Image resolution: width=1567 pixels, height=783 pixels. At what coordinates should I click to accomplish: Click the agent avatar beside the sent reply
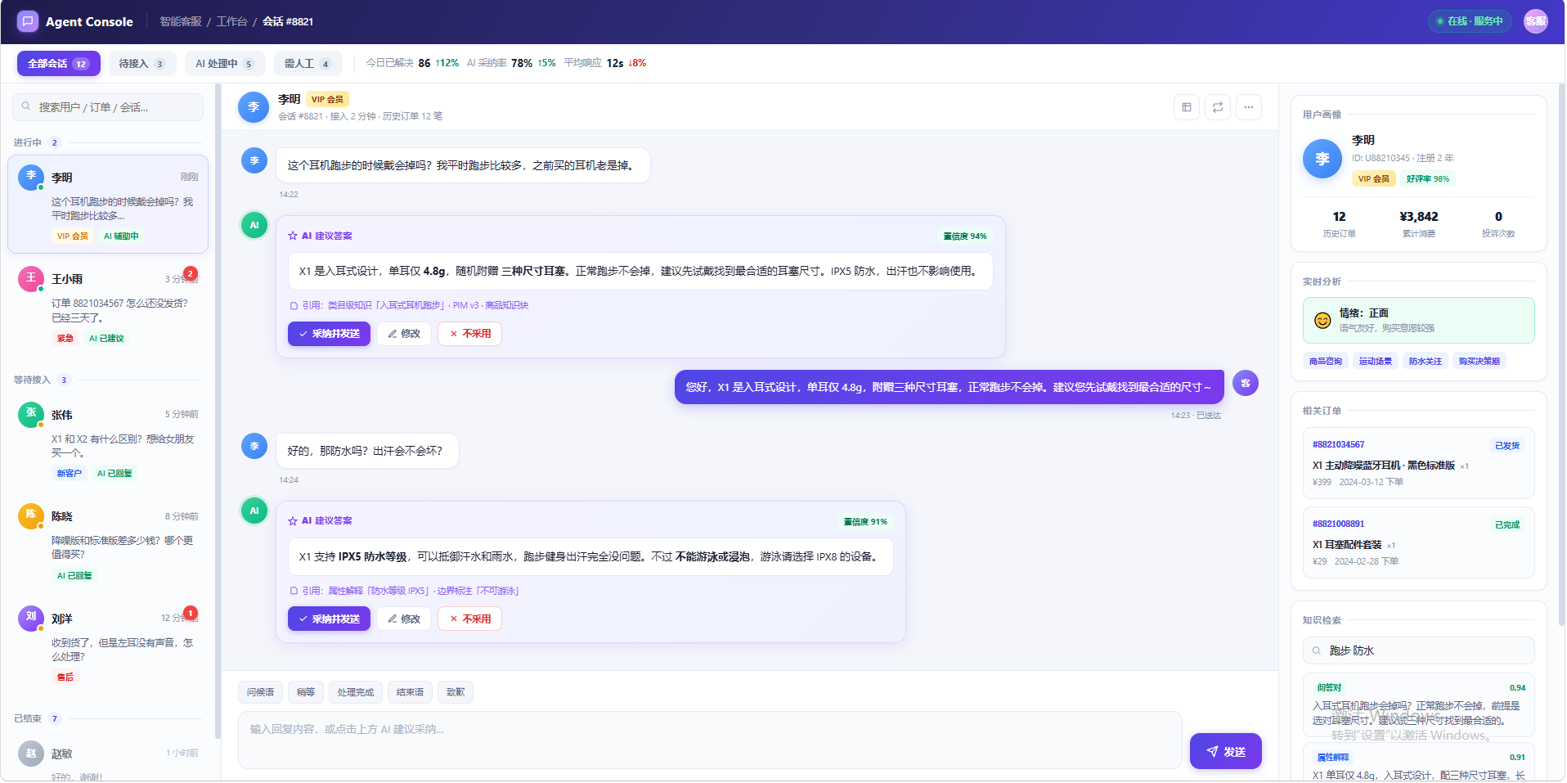(x=1246, y=383)
